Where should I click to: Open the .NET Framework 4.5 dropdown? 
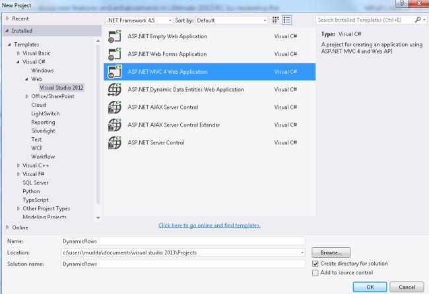[x=139, y=20]
